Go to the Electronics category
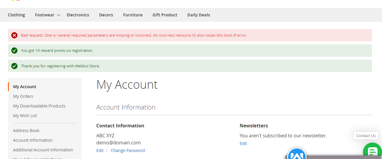The height and width of the screenshot is (159, 382). 78,15
